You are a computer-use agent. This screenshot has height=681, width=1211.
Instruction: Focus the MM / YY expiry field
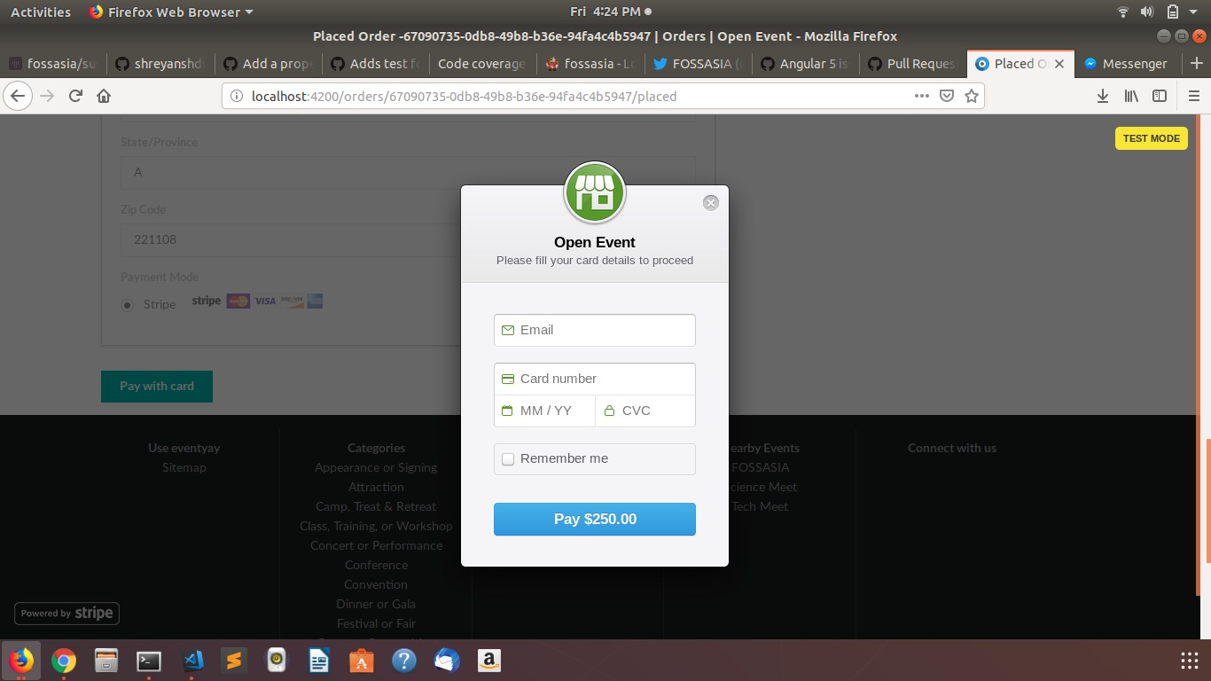[x=544, y=411]
